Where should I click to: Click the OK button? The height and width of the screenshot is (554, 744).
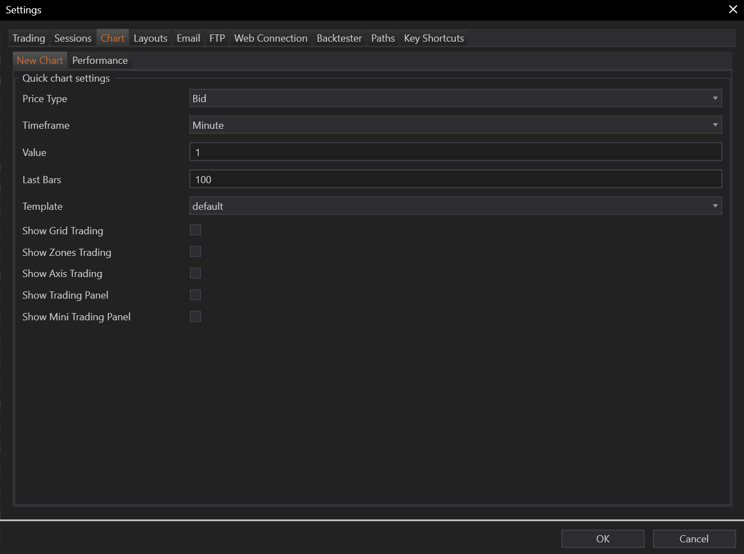602,538
